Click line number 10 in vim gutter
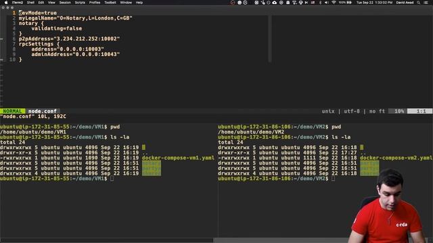This screenshot has width=433, height=243. coord(12,59)
